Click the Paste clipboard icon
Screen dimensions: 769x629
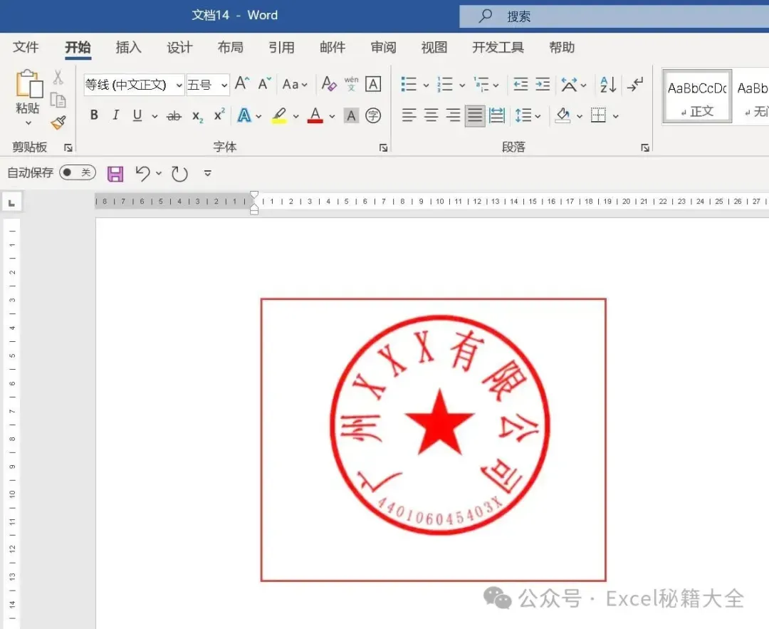28,83
